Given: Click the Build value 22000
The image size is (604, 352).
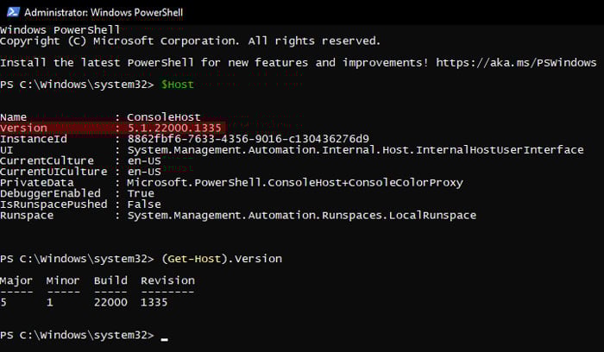Looking at the screenshot, I should (110, 302).
